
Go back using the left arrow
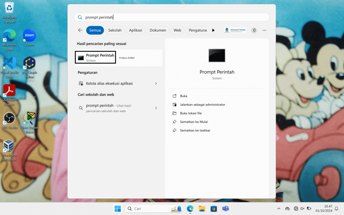[x=80, y=30]
